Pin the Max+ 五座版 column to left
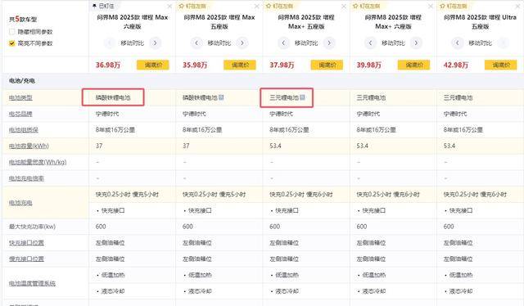This screenshot has width=524, height=306. click(279, 6)
